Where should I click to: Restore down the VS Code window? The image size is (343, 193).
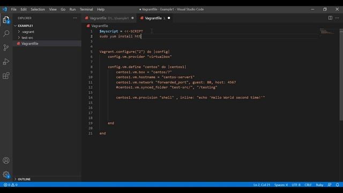325,9
